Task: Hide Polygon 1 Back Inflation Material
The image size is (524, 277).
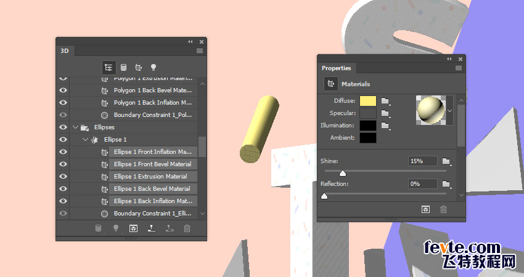Action: click(x=63, y=103)
